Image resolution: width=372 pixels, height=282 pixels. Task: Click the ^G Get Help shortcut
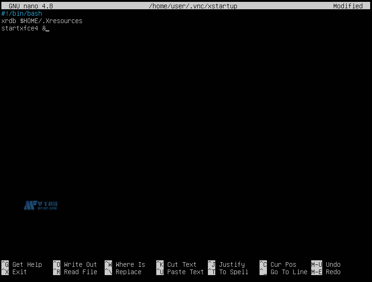coord(22,264)
